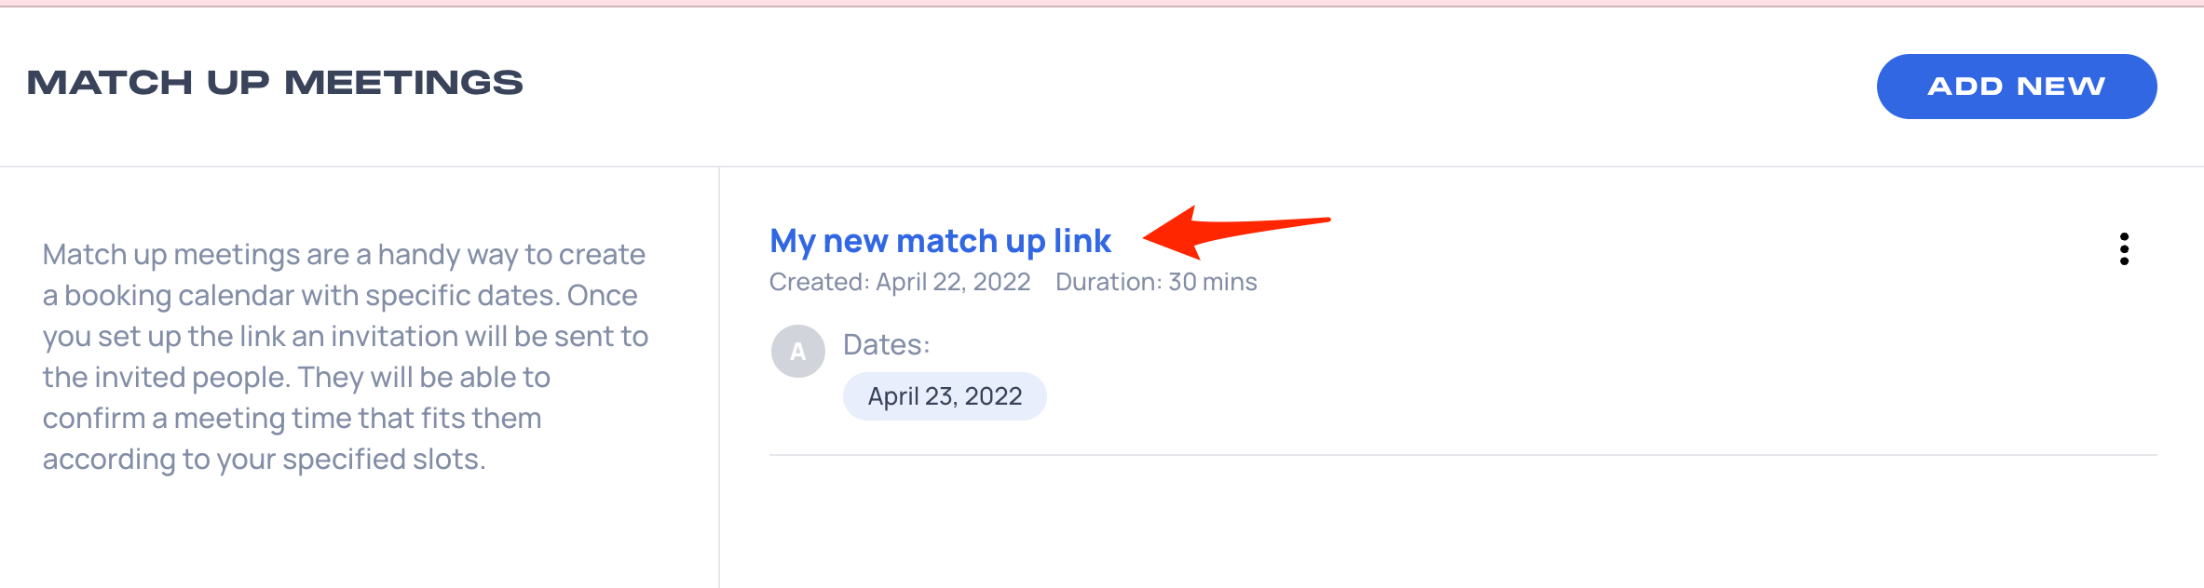Click the "Dates:" label

[x=887, y=345]
